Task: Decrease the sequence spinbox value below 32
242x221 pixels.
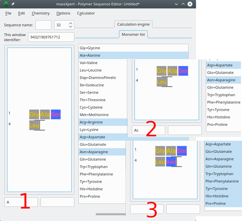Action: click(70, 27)
